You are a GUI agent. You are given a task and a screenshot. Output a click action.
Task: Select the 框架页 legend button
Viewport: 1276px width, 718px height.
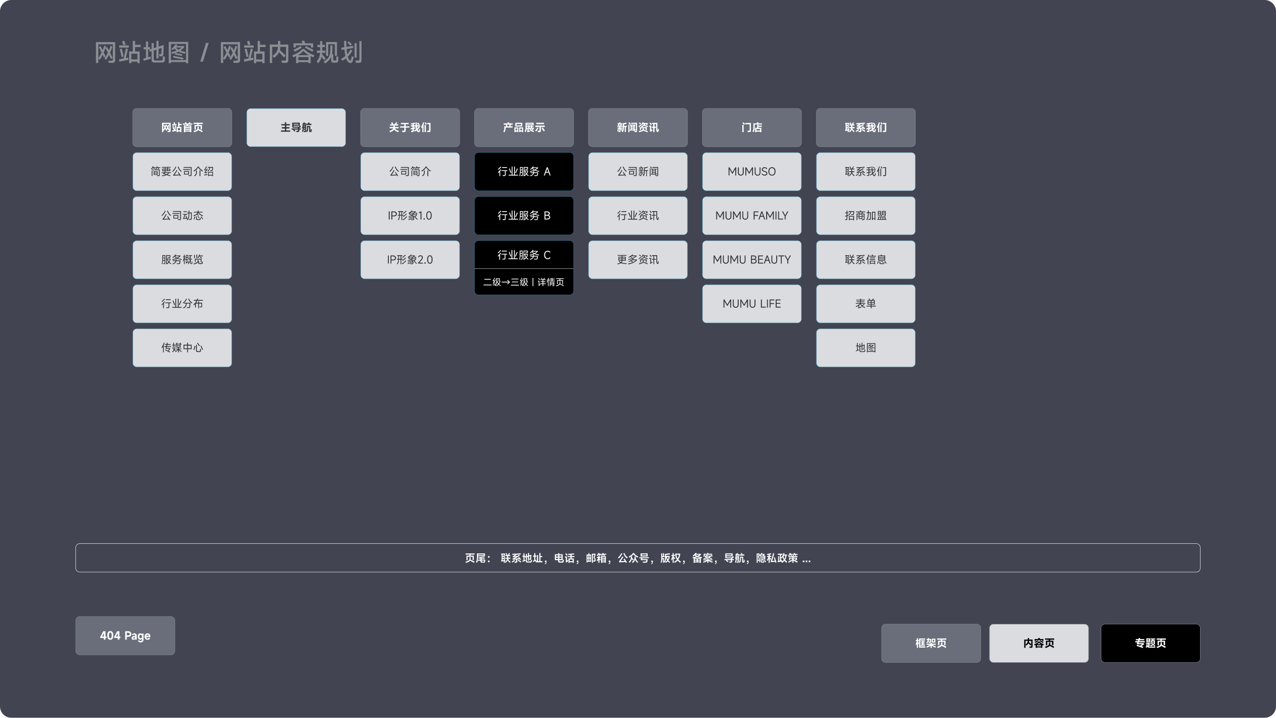click(931, 643)
